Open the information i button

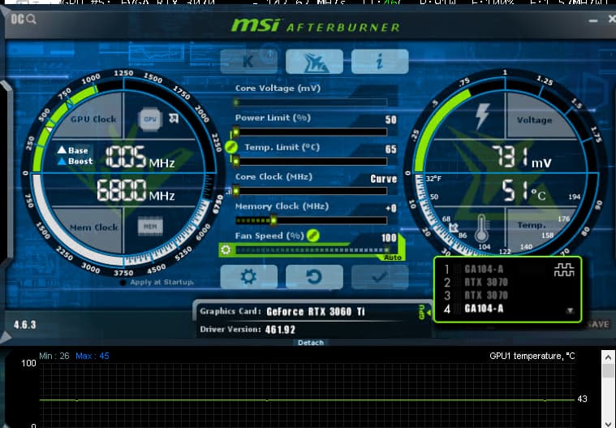pos(379,61)
